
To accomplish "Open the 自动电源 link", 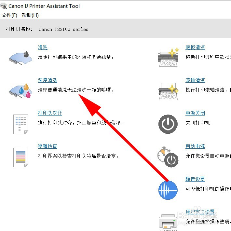I will (195, 146).
